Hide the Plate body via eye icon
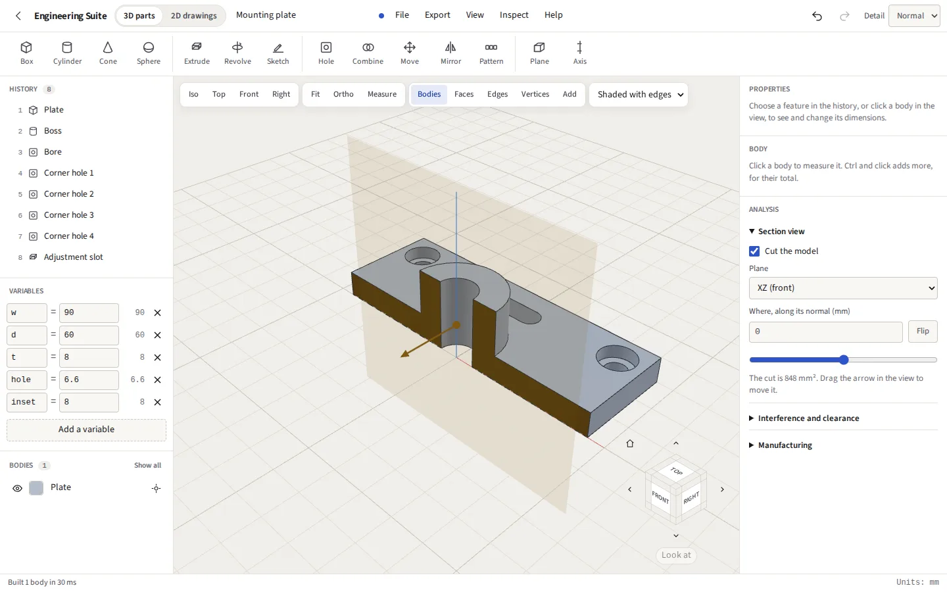 [x=18, y=488]
